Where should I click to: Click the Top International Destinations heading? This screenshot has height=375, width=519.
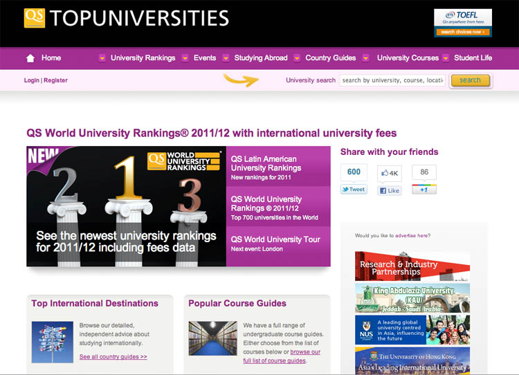point(95,304)
